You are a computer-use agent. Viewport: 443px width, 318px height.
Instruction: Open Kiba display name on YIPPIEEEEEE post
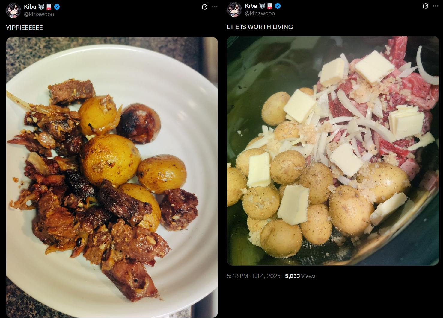coord(30,7)
